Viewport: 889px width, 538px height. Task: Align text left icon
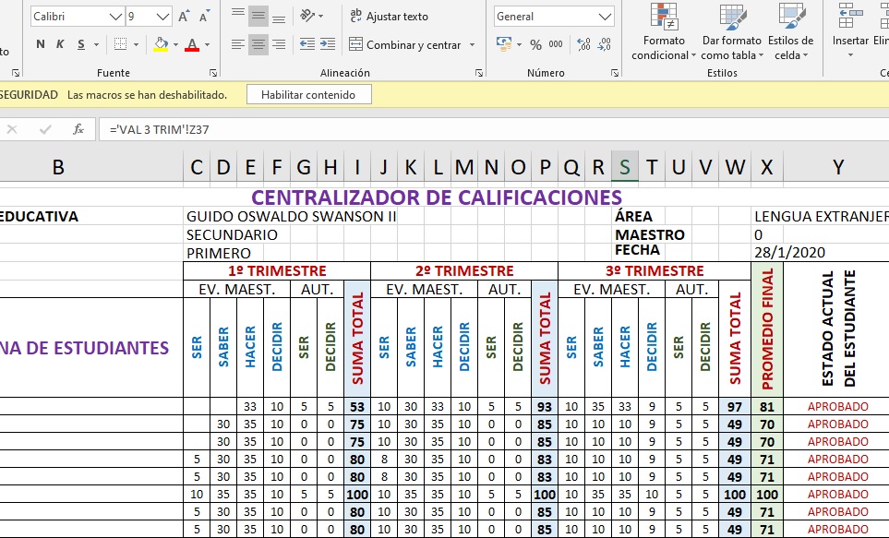[238, 44]
